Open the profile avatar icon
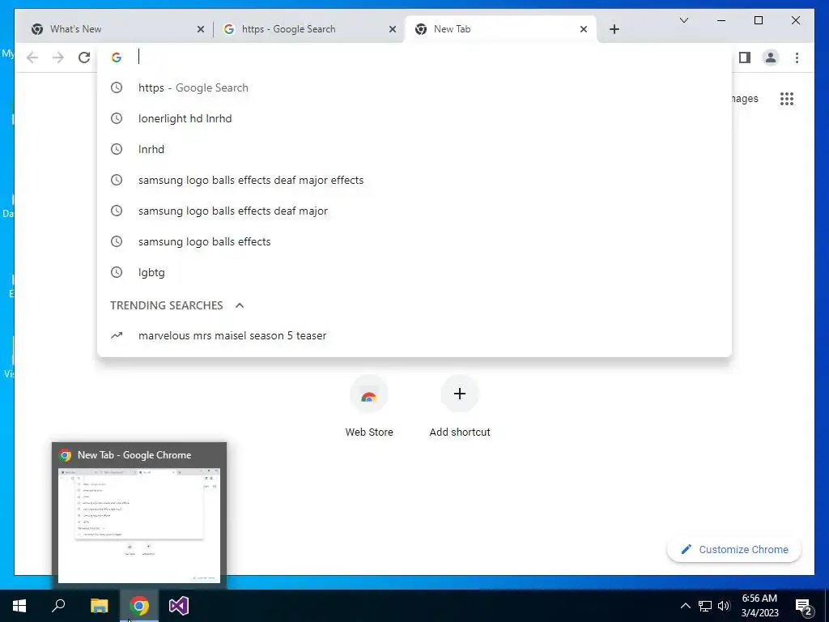 point(771,58)
